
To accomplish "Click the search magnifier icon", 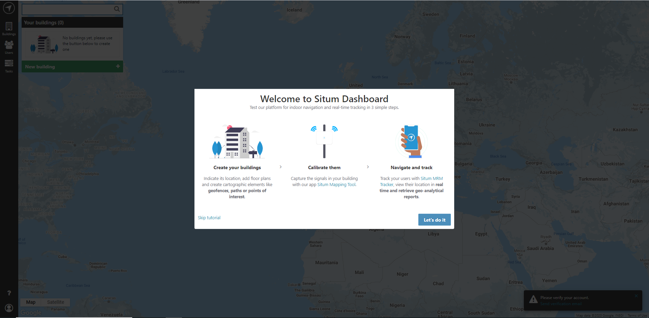I will [117, 9].
